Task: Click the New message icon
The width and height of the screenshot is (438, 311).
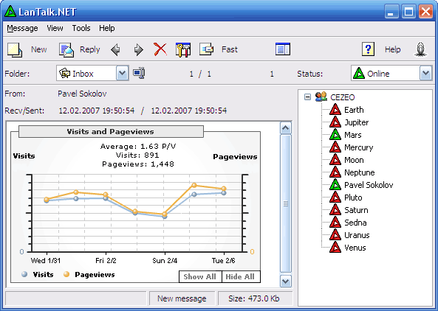Action: pyautogui.click(x=15, y=50)
